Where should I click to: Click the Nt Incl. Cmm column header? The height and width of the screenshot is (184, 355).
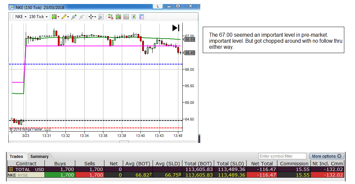coord(327,163)
